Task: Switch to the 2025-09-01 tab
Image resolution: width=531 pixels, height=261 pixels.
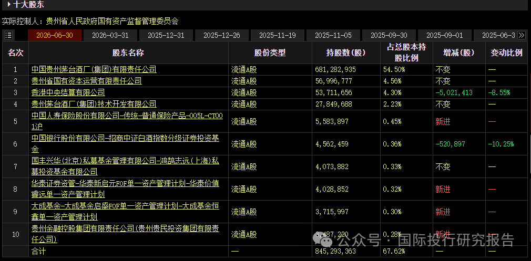Action: pyautogui.click(x=444, y=35)
